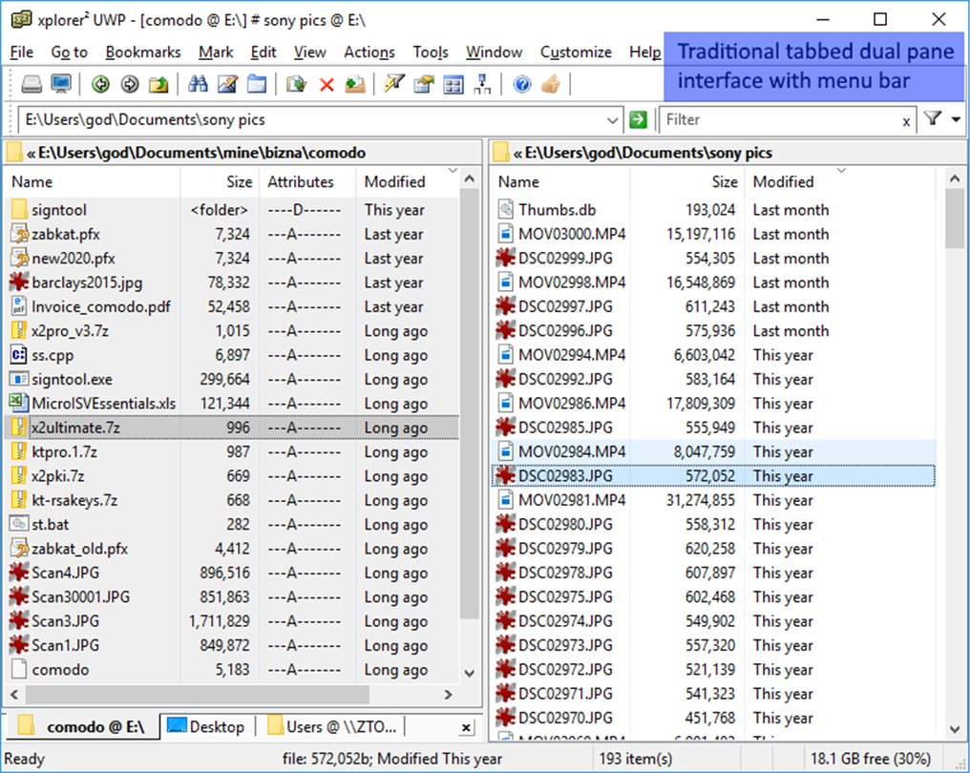970x773 pixels.
Task: Clear the Filter box with x
Action: click(906, 122)
